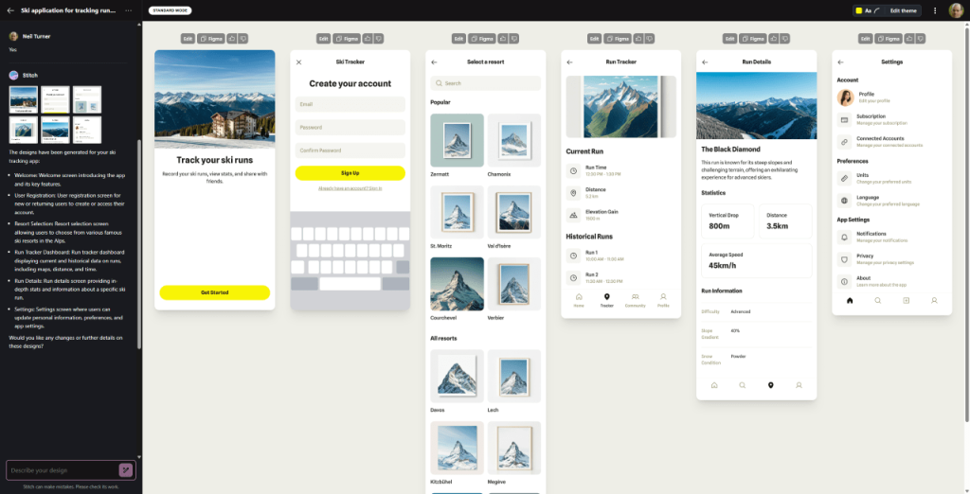This screenshot has height=494, width=970.
Task: Click back arrow on Run Tracker screen
Action: pyautogui.click(x=569, y=62)
